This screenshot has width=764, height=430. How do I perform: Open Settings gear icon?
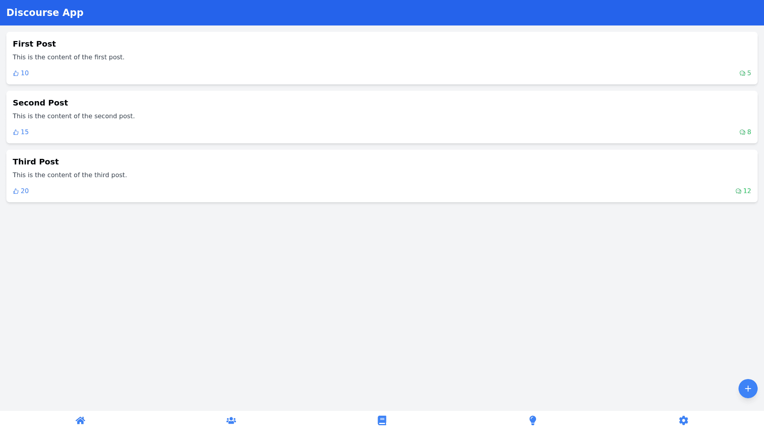pyautogui.click(x=684, y=420)
